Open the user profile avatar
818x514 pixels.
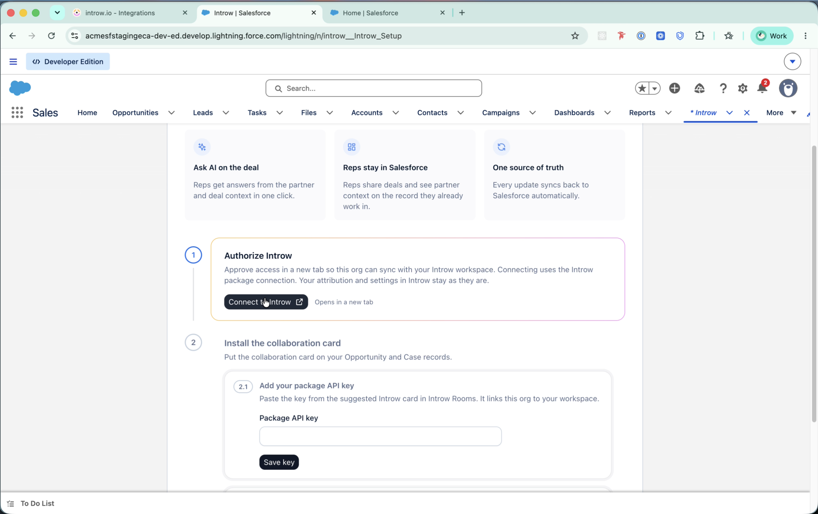tap(788, 88)
